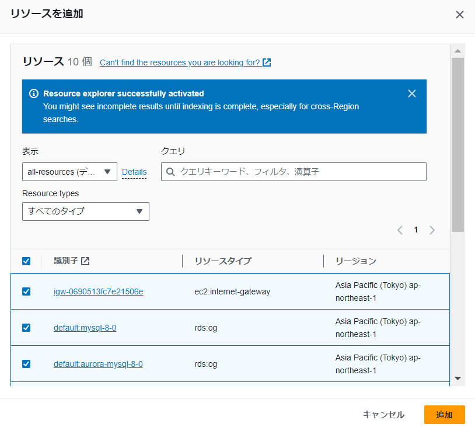
Task: Open the 識別子 column external link icon
Action: coord(86,261)
